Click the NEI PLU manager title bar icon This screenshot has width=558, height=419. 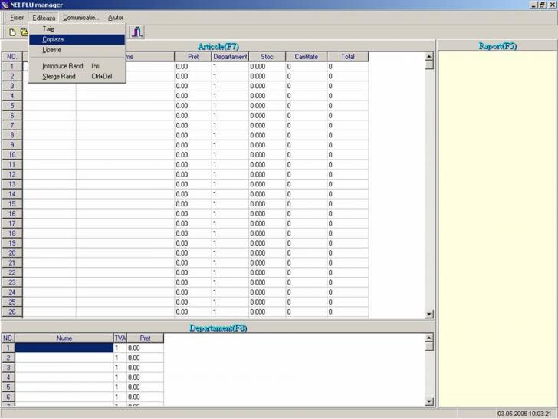point(5,5)
